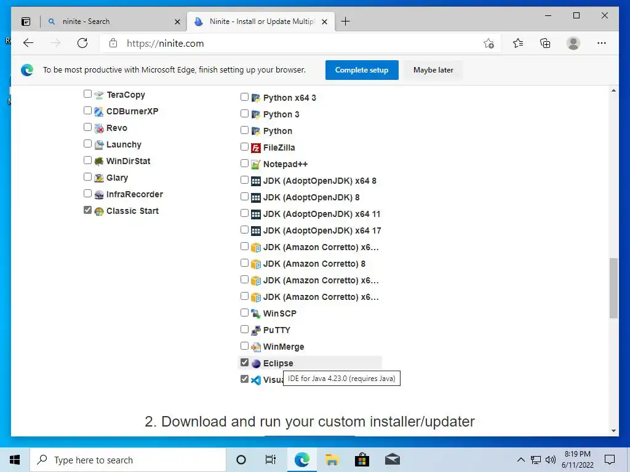Open Mail app from taskbar
Screen dimensions: 630x472
392,460
